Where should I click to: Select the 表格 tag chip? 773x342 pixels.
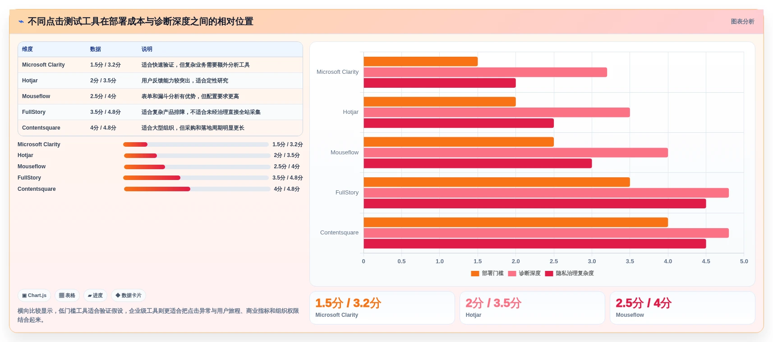coord(67,296)
